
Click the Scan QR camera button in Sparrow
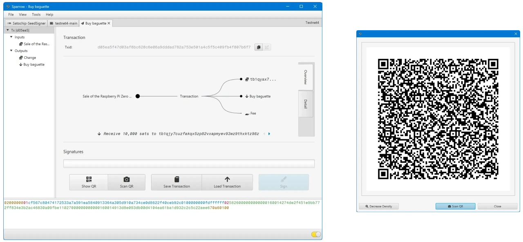click(x=127, y=182)
